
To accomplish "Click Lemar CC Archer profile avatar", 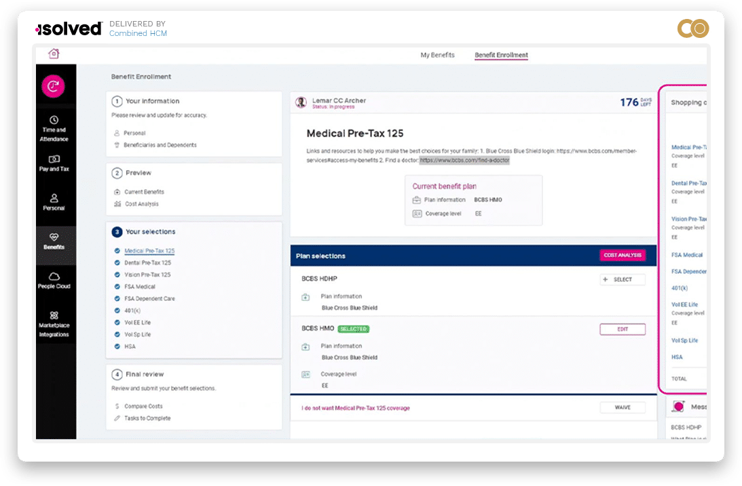I will click(301, 102).
